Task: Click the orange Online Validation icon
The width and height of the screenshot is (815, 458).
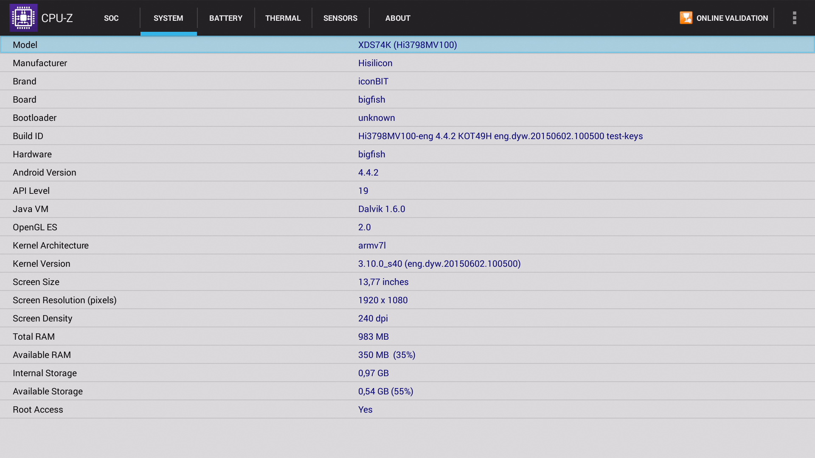Action: (686, 18)
